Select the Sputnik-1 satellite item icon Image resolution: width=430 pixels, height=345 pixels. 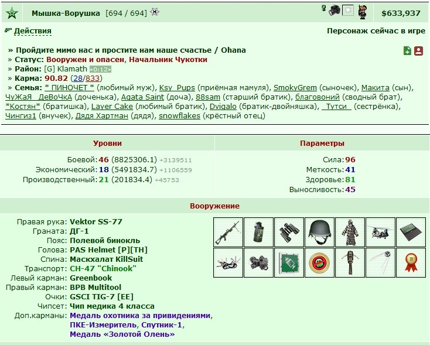click(x=380, y=263)
